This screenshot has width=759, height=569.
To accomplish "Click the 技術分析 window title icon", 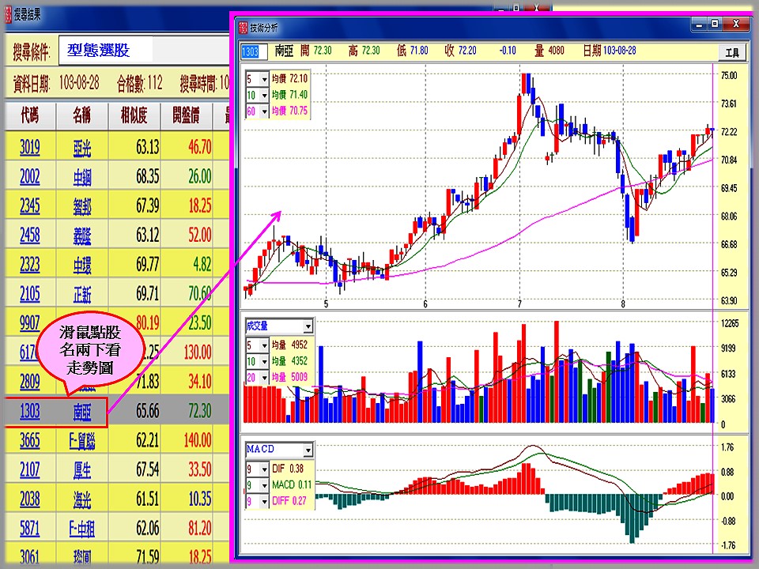I will (243, 25).
